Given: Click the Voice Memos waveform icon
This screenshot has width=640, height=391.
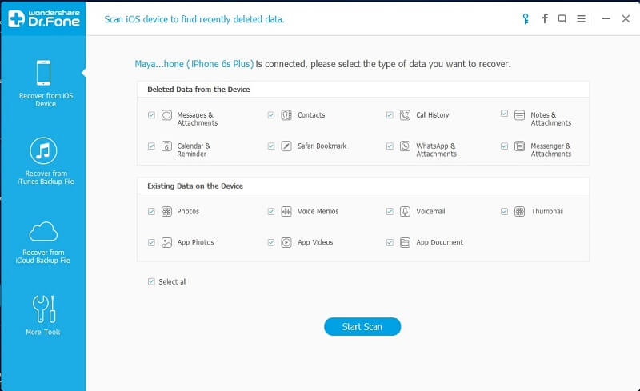Looking at the screenshot, I should (286, 212).
